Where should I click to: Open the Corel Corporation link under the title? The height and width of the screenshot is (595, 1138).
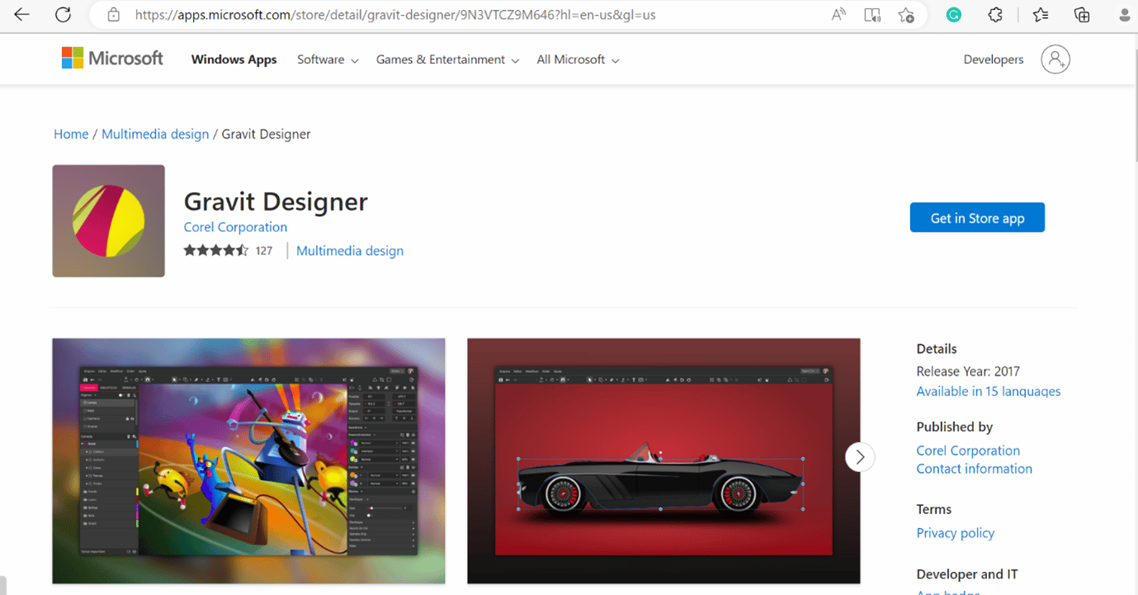click(x=235, y=227)
